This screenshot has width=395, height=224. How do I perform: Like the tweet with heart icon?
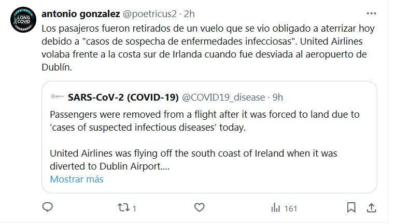tap(199, 208)
